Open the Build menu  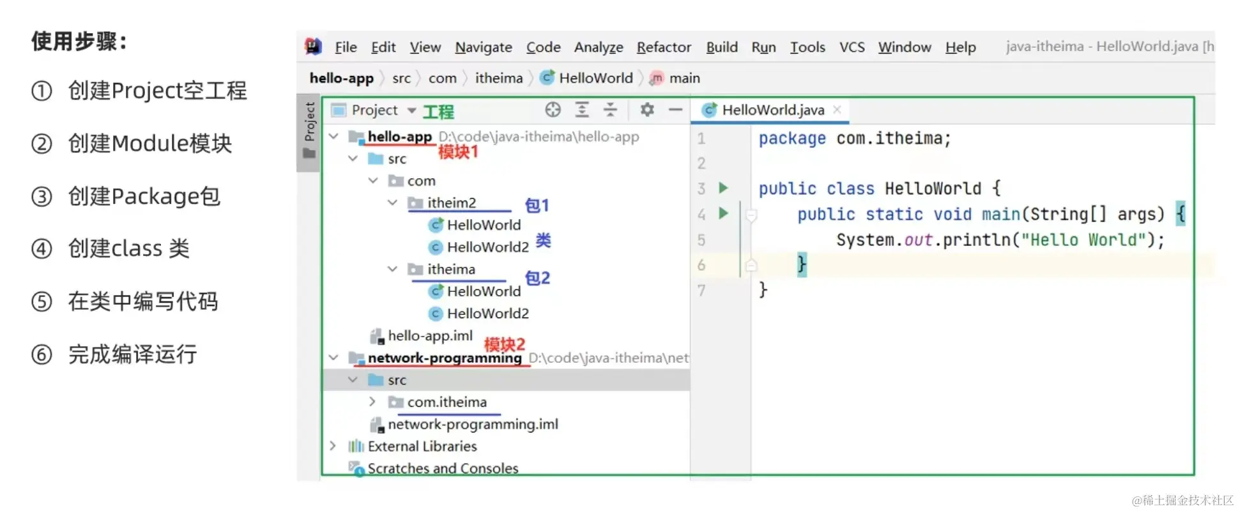point(722,47)
